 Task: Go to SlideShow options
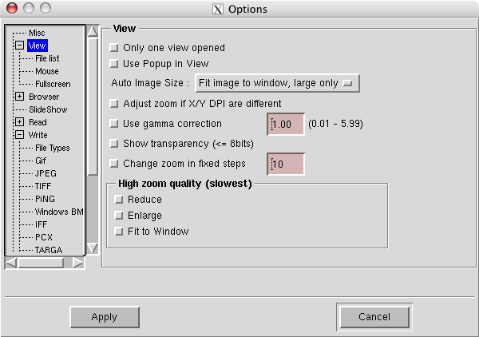coord(48,109)
